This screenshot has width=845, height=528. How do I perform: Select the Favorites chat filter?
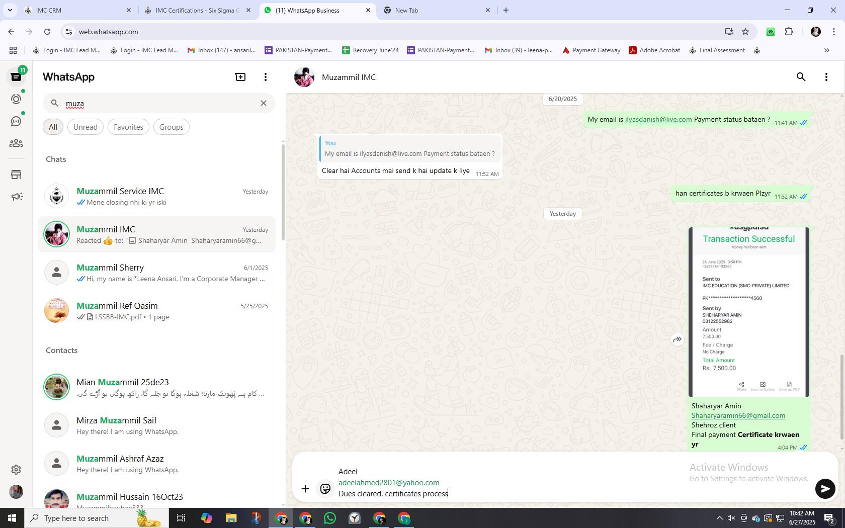pos(128,127)
